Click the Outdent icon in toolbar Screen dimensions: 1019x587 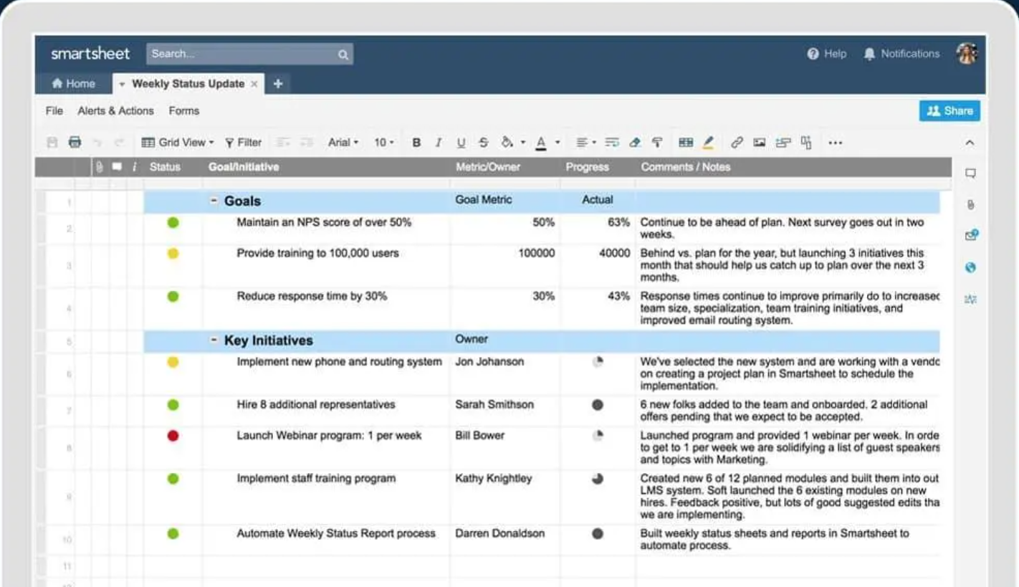(282, 143)
